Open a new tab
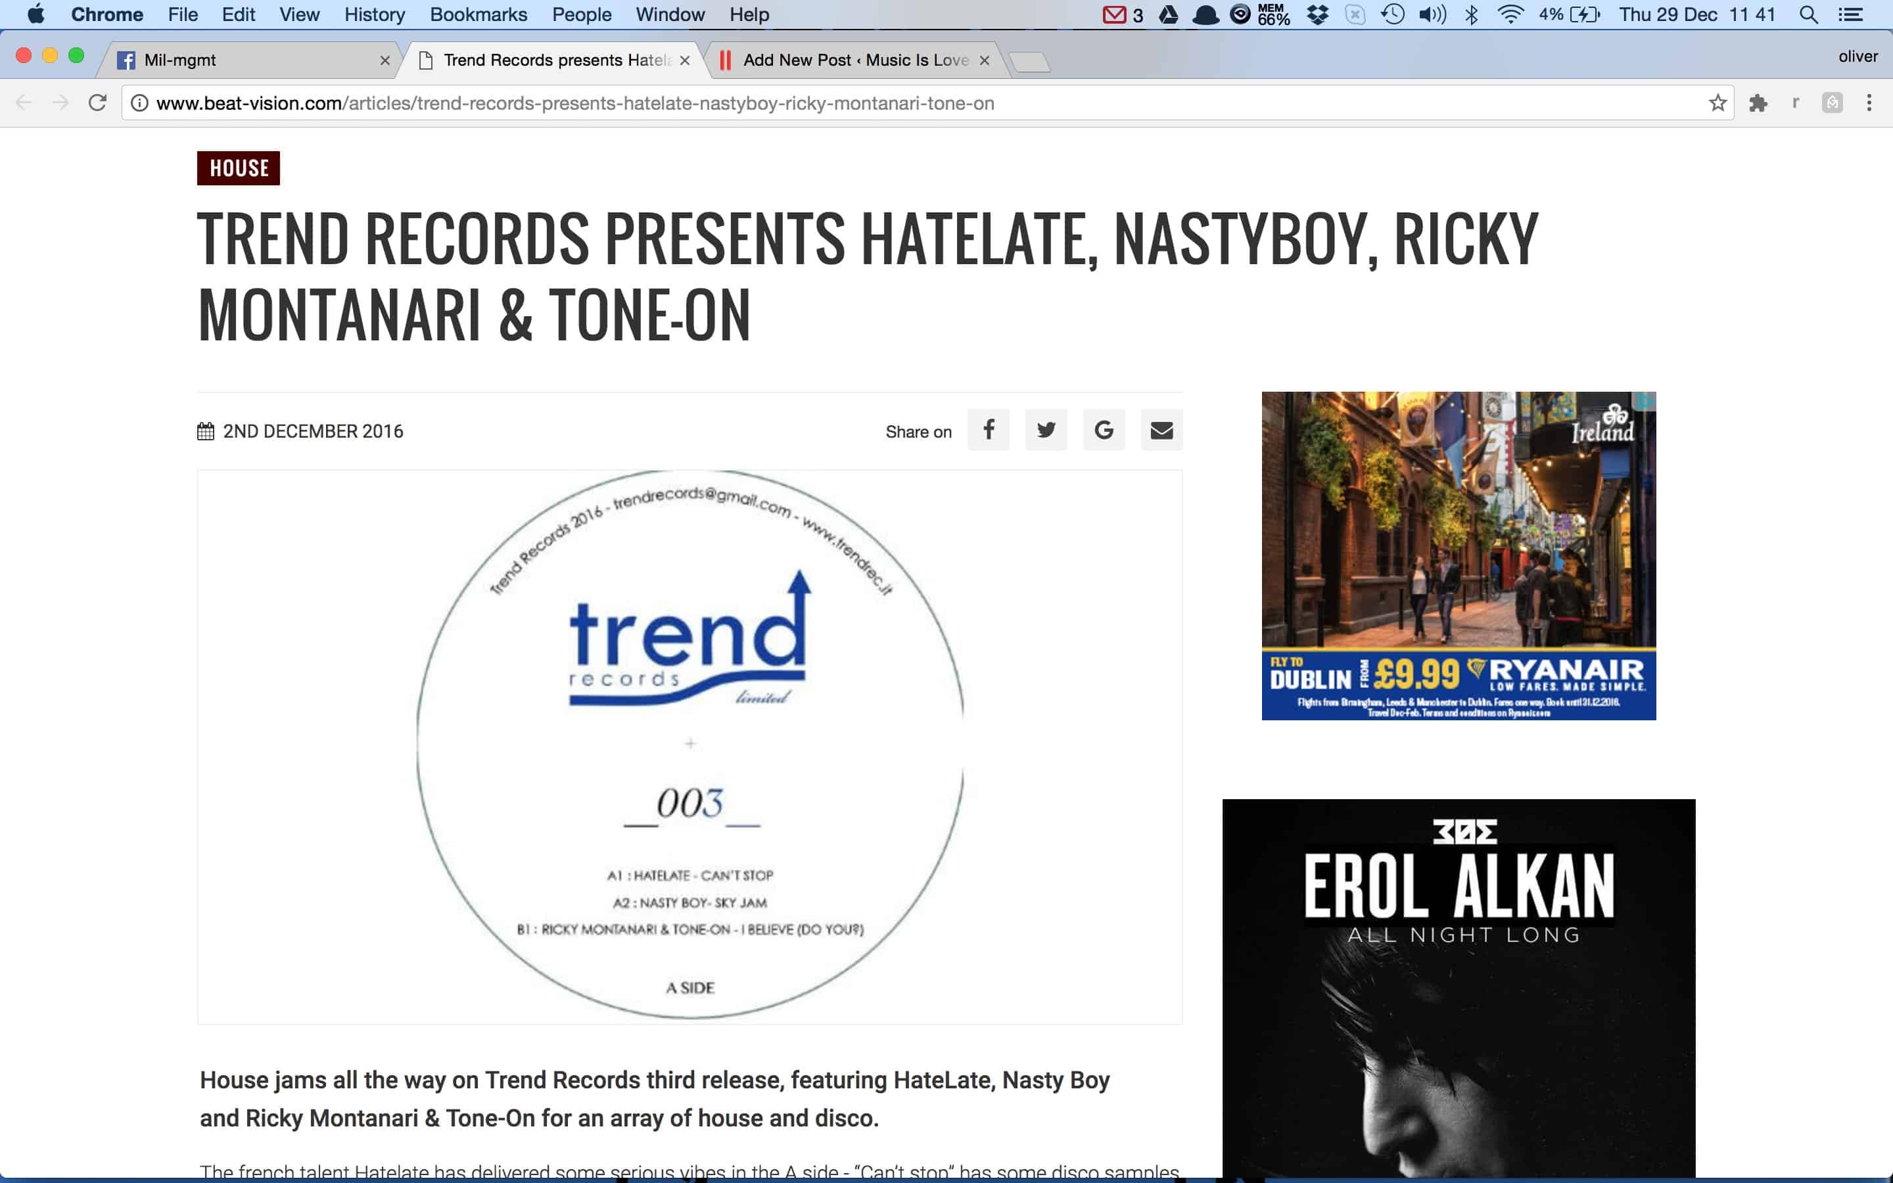Viewport: 1893px width, 1183px height. [1029, 61]
